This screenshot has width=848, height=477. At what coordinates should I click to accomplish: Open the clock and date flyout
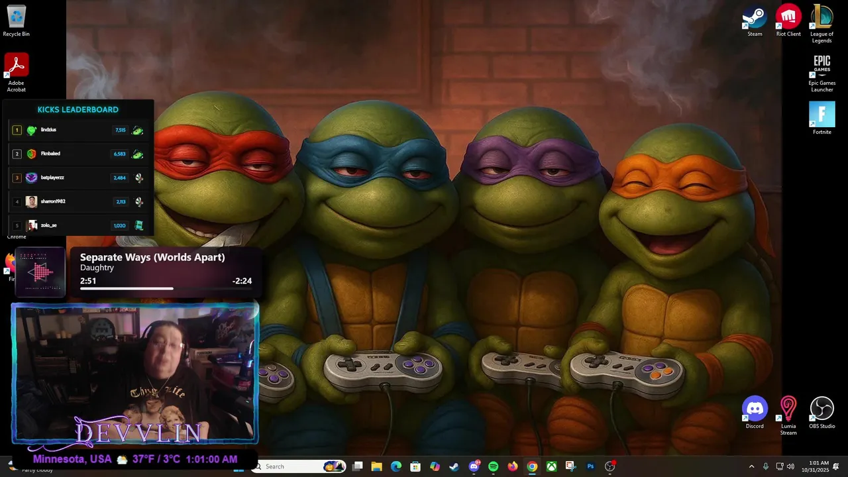click(815, 466)
